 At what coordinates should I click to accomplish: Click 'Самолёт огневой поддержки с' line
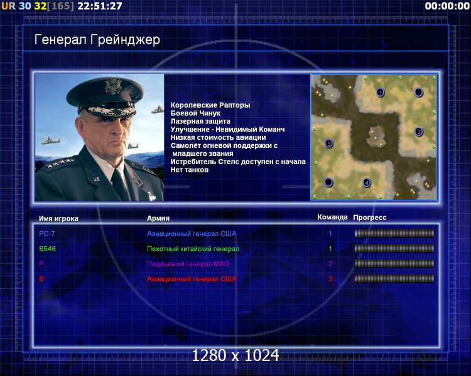pos(224,145)
